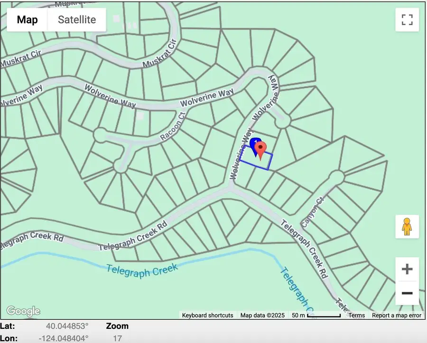Image resolution: width=427 pixels, height=343 pixels.
Task: Click the Map data ©2025 text
Action: click(262, 315)
